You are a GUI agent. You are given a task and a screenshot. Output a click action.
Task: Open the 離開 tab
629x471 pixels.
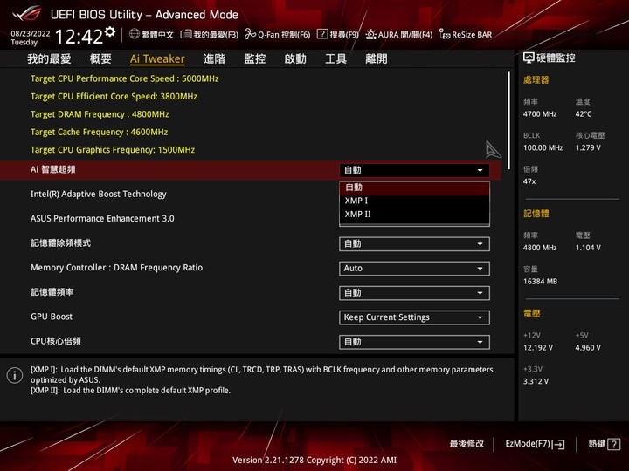[x=377, y=59]
